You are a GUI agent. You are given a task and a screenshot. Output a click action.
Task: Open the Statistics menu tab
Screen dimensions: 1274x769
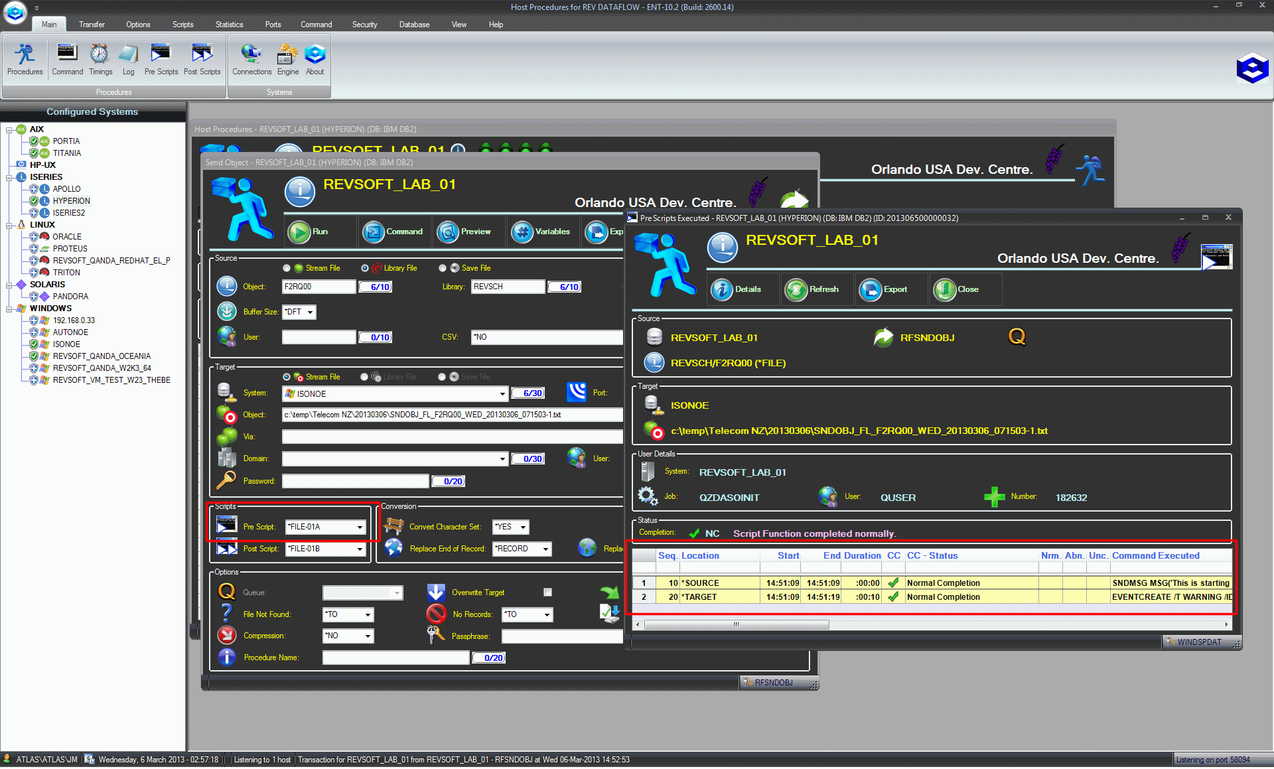(229, 25)
